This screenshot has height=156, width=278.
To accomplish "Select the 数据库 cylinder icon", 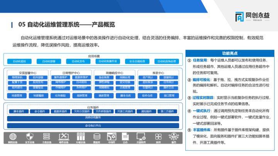I will pyautogui.click(x=97, y=137).
